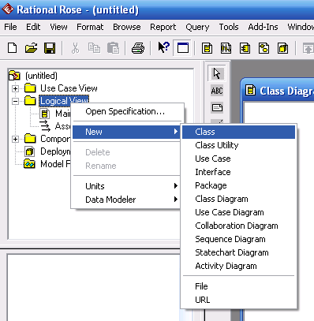Click the Class Diagram window title icon
Image resolution: width=314 pixels, height=321 pixels.
(x=250, y=91)
